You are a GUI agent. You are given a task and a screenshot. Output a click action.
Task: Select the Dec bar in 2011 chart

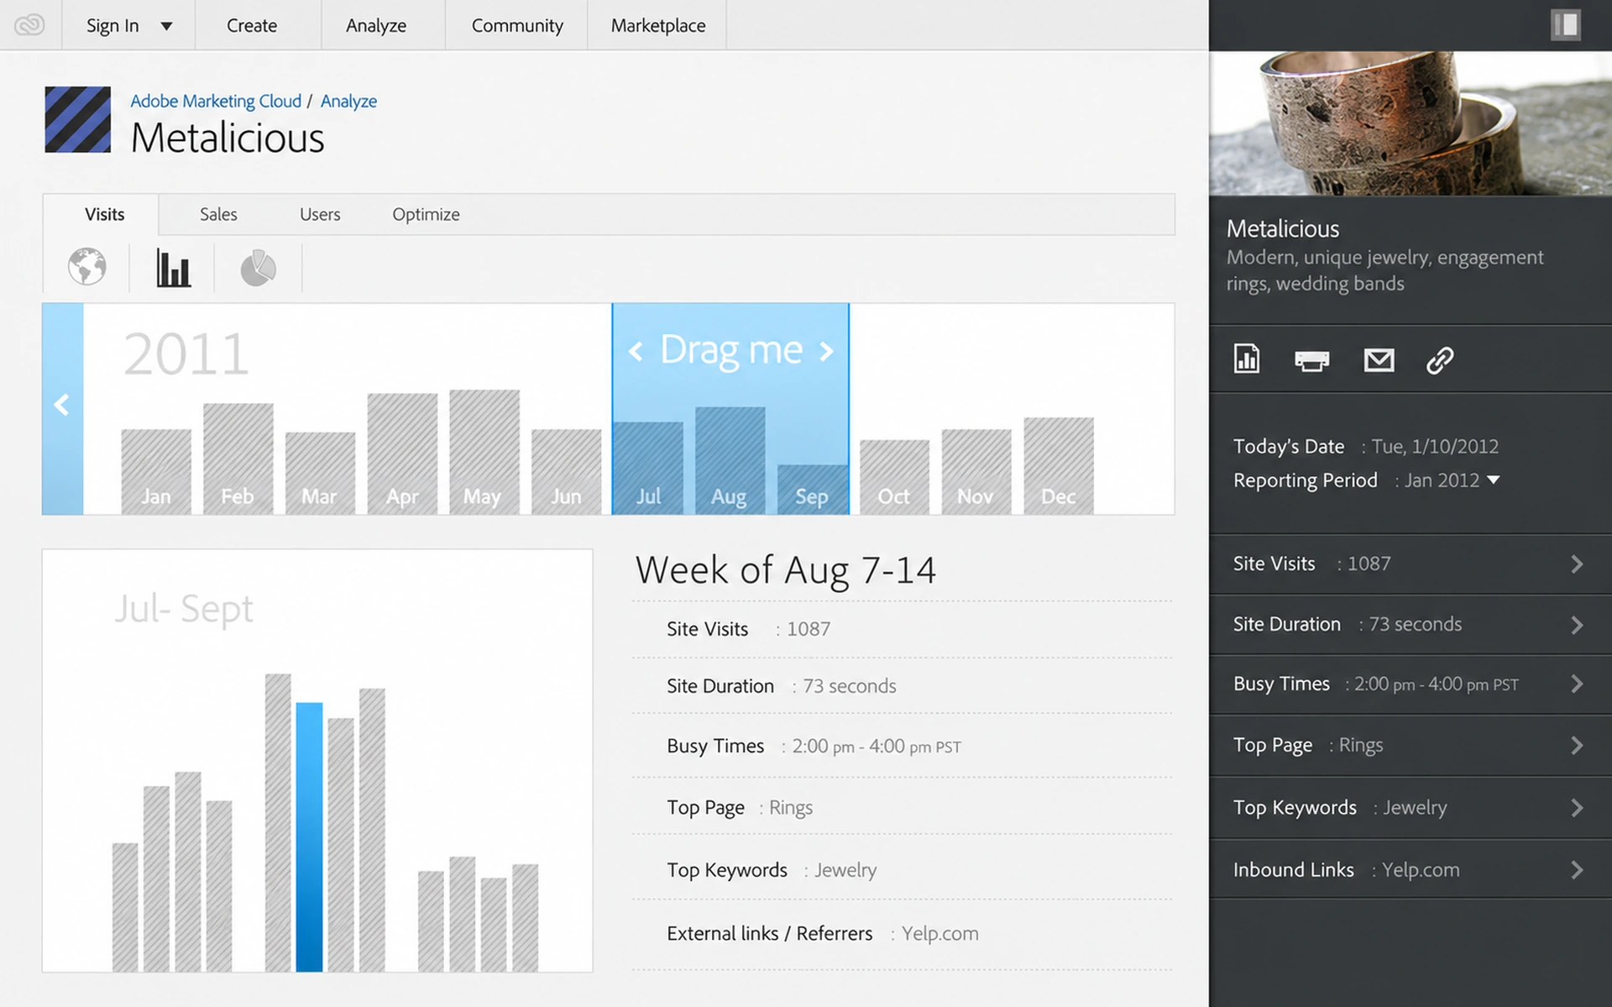coord(1058,466)
